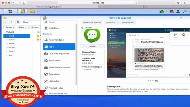The width and height of the screenshot is (190, 107).
Task: Open Safari downloads icon
Action: pos(178,3)
